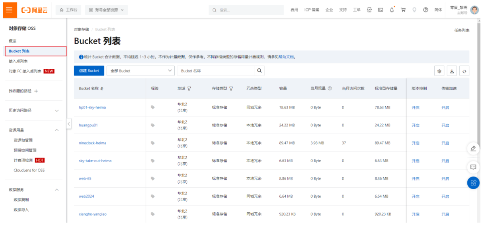This screenshot has height=227, width=486.
Task: Open the 全部 Bucket dropdown
Action: (x=141, y=71)
